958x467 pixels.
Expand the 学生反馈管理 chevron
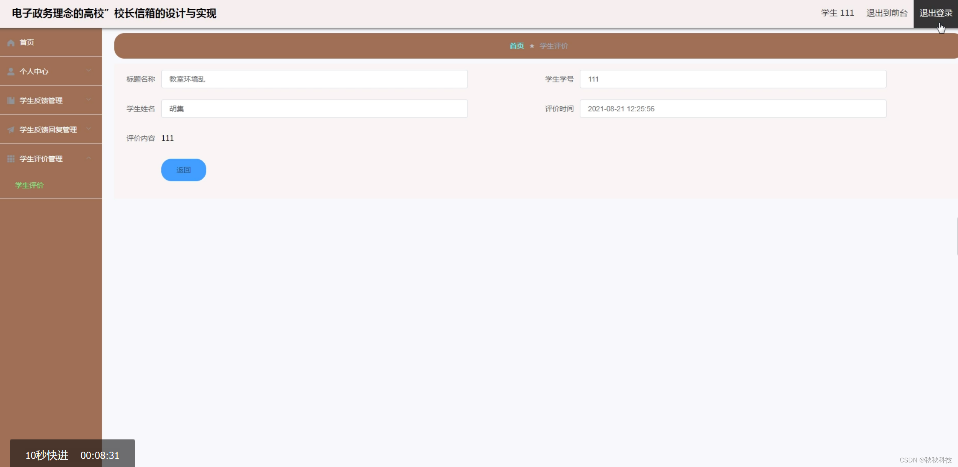click(x=89, y=100)
